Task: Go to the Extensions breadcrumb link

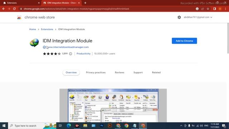Action: tap(47, 29)
